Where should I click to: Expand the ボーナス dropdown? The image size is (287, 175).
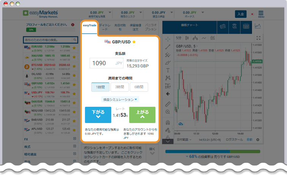click(x=203, y=13)
